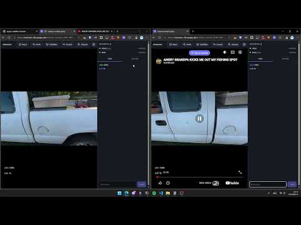Click Send button in right window chat
Viewport: 301px width, 225px height.
(292, 184)
